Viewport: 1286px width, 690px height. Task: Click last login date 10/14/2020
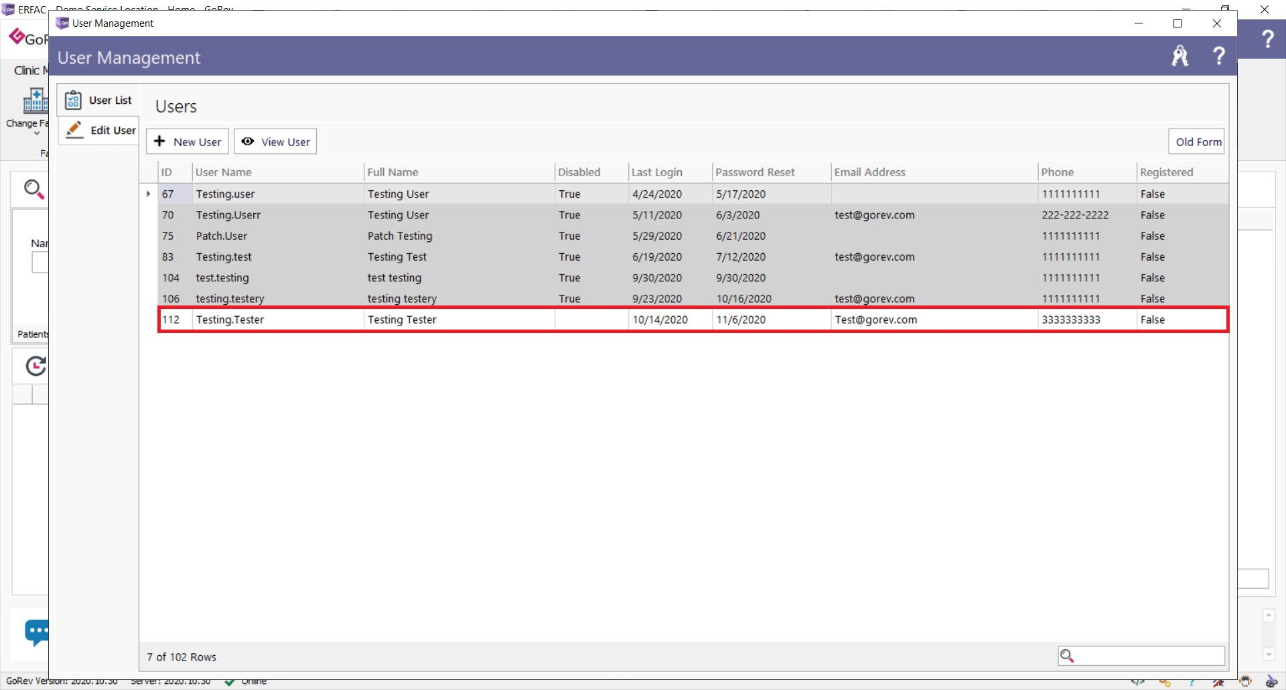pyautogui.click(x=660, y=320)
